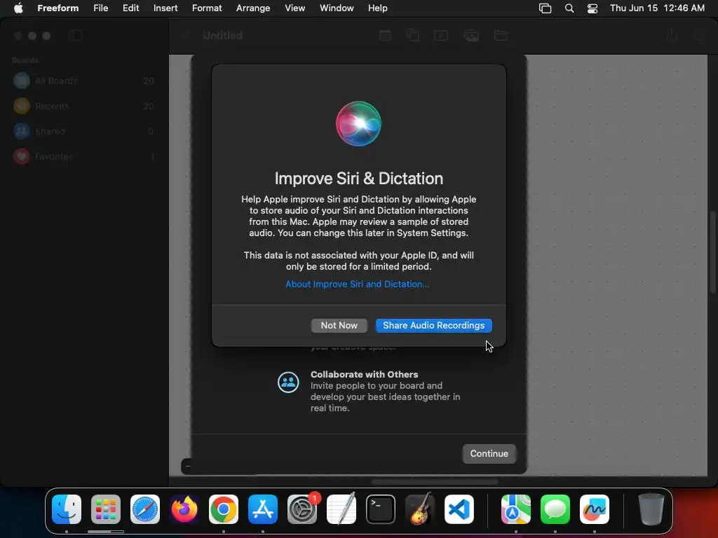Click the canvas vertical scrollbar
This screenshot has width=718, height=538.
[712, 252]
